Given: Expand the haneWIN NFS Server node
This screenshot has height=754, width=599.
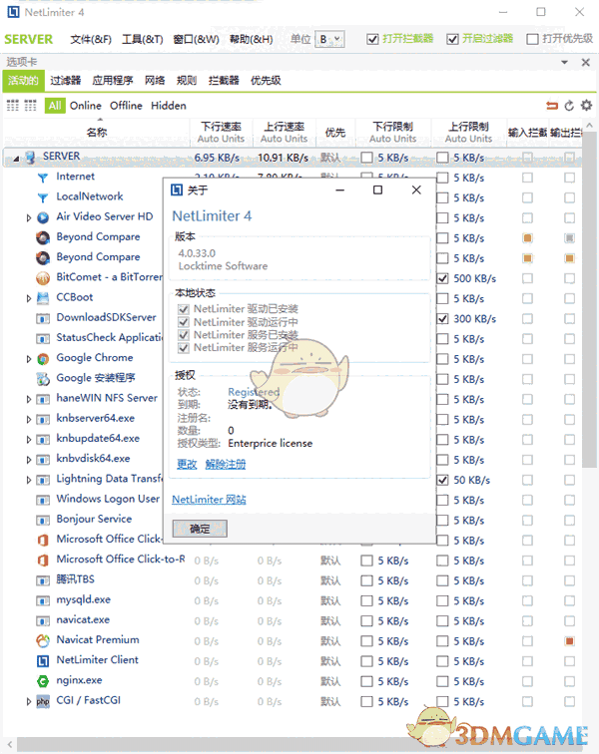Looking at the screenshot, I should [28, 399].
